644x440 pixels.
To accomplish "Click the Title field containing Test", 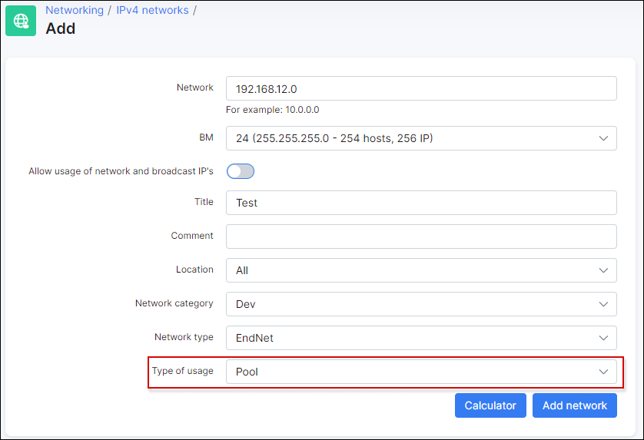I will (x=420, y=203).
